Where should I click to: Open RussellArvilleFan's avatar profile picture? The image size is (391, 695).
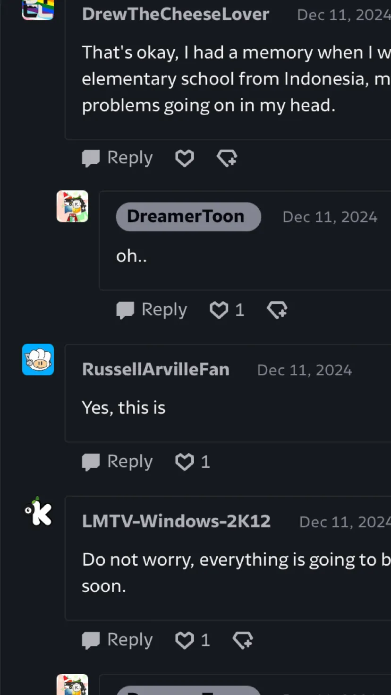click(x=38, y=360)
